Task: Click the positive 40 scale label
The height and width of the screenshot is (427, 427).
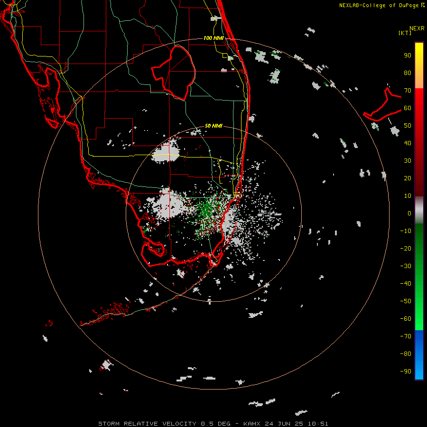Action: tap(408, 143)
